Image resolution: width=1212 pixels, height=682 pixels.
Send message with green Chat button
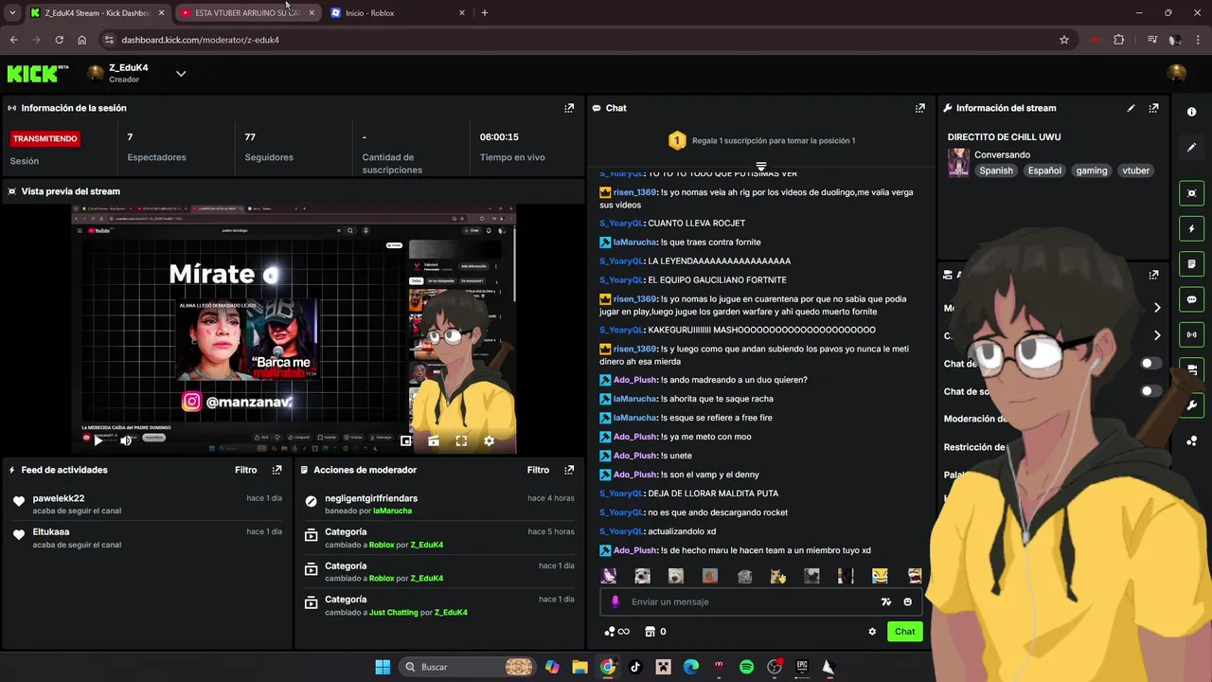[x=905, y=632]
